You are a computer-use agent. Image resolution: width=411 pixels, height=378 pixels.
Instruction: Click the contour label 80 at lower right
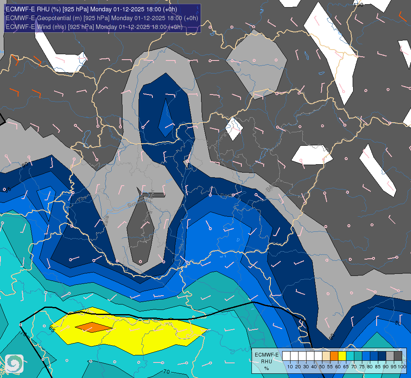click(x=398, y=323)
